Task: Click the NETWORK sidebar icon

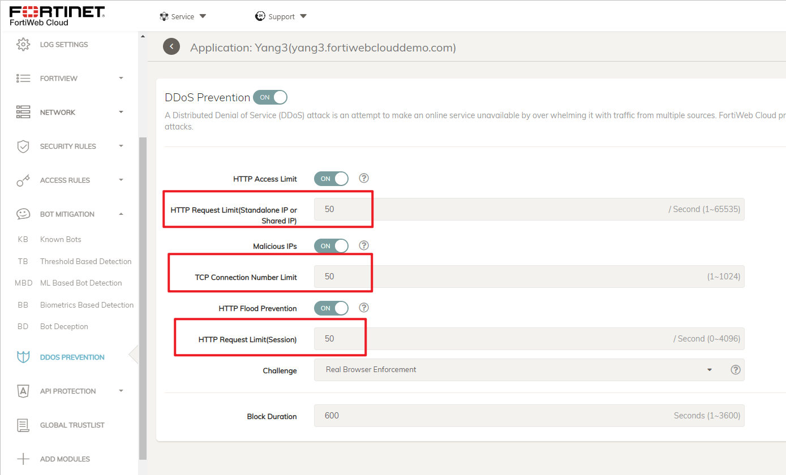Action: pyautogui.click(x=23, y=112)
